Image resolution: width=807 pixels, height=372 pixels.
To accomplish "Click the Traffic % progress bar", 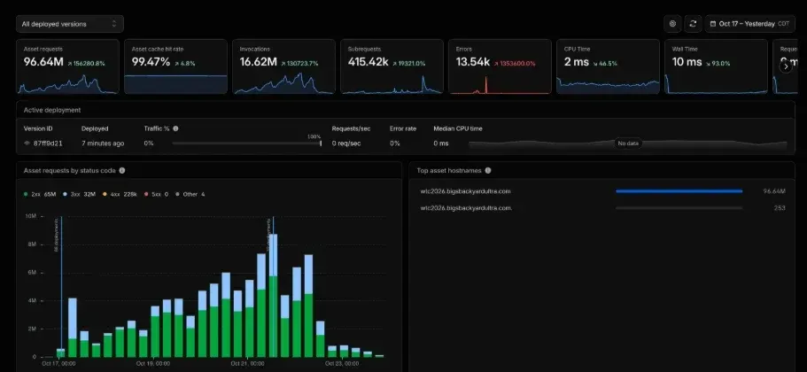I will coord(247,143).
